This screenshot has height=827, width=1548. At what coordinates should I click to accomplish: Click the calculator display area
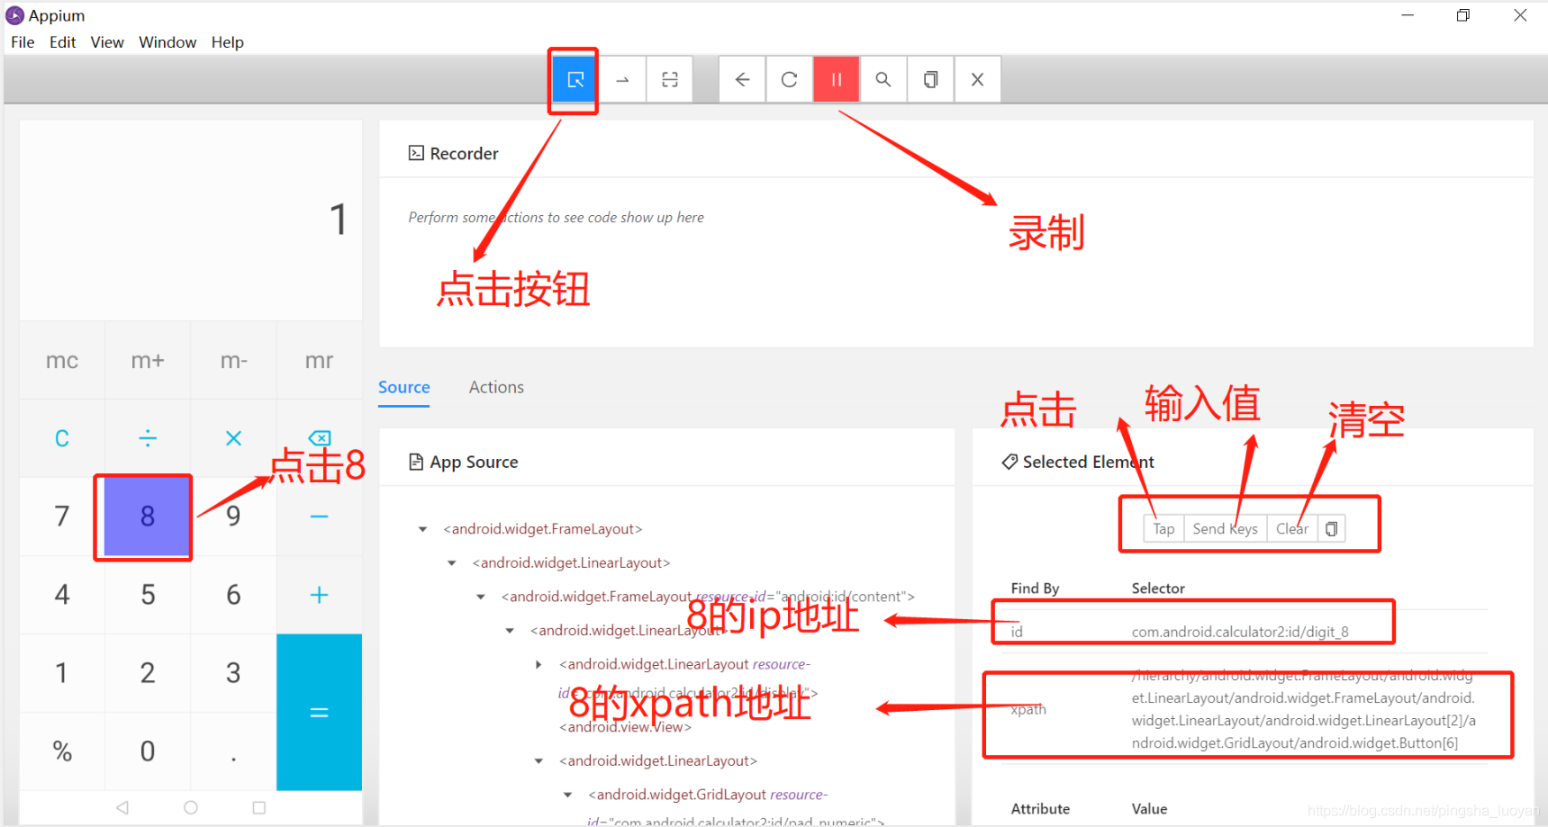coord(191,220)
